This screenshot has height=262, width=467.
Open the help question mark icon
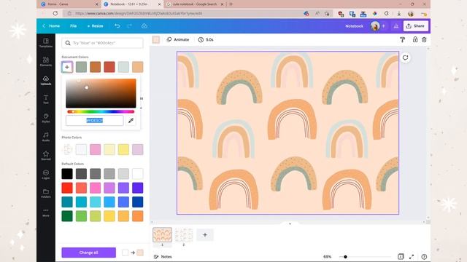424,257
